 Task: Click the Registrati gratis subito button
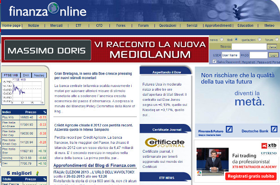pos(251,176)
